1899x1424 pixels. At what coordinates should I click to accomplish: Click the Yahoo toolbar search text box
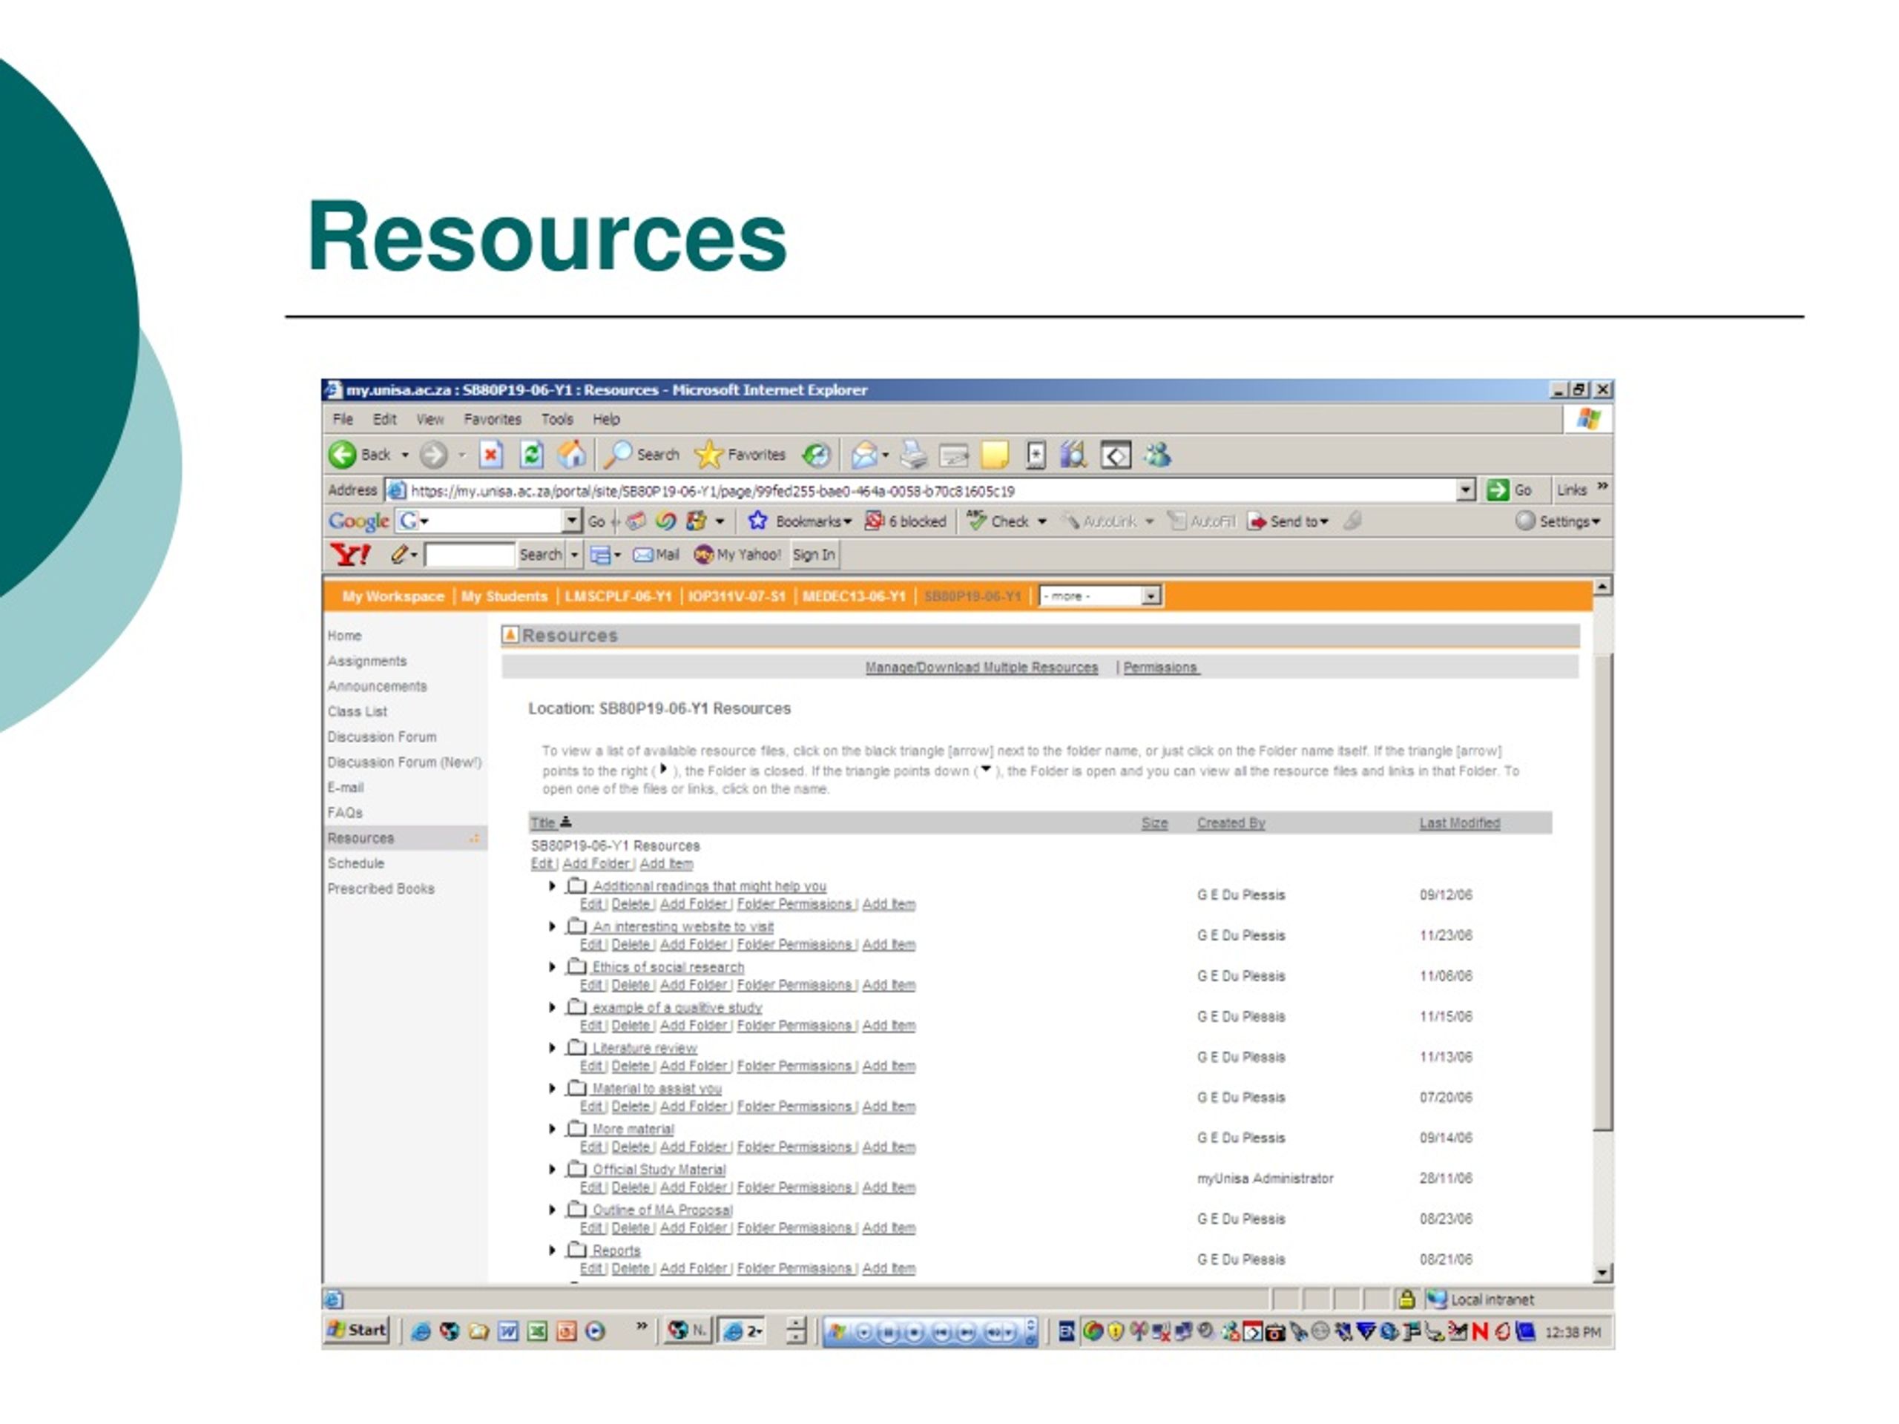coord(469,555)
